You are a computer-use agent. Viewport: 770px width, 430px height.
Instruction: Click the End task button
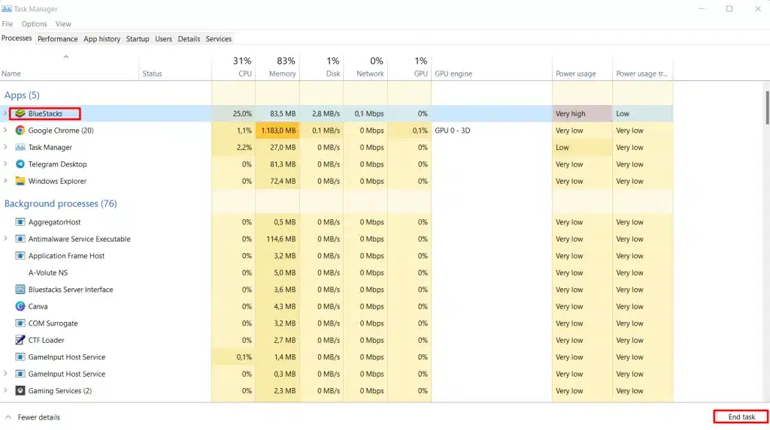pyautogui.click(x=741, y=416)
